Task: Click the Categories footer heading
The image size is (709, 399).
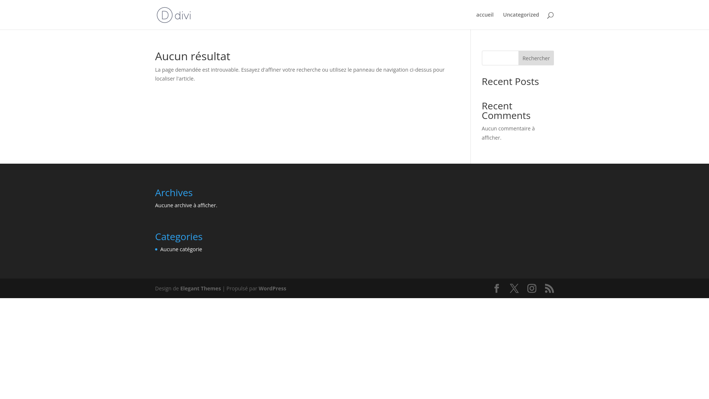Action: pos(179,237)
